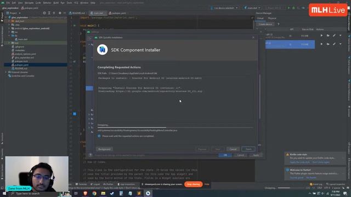
Task: Open Task View in taskbar
Action: pyautogui.click(x=76, y=193)
